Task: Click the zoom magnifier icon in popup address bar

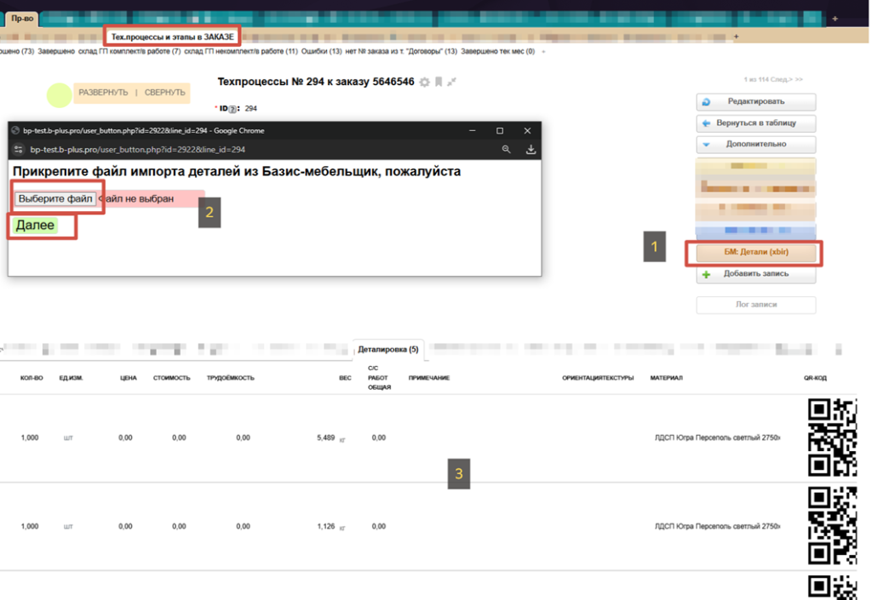Action: [x=506, y=149]
